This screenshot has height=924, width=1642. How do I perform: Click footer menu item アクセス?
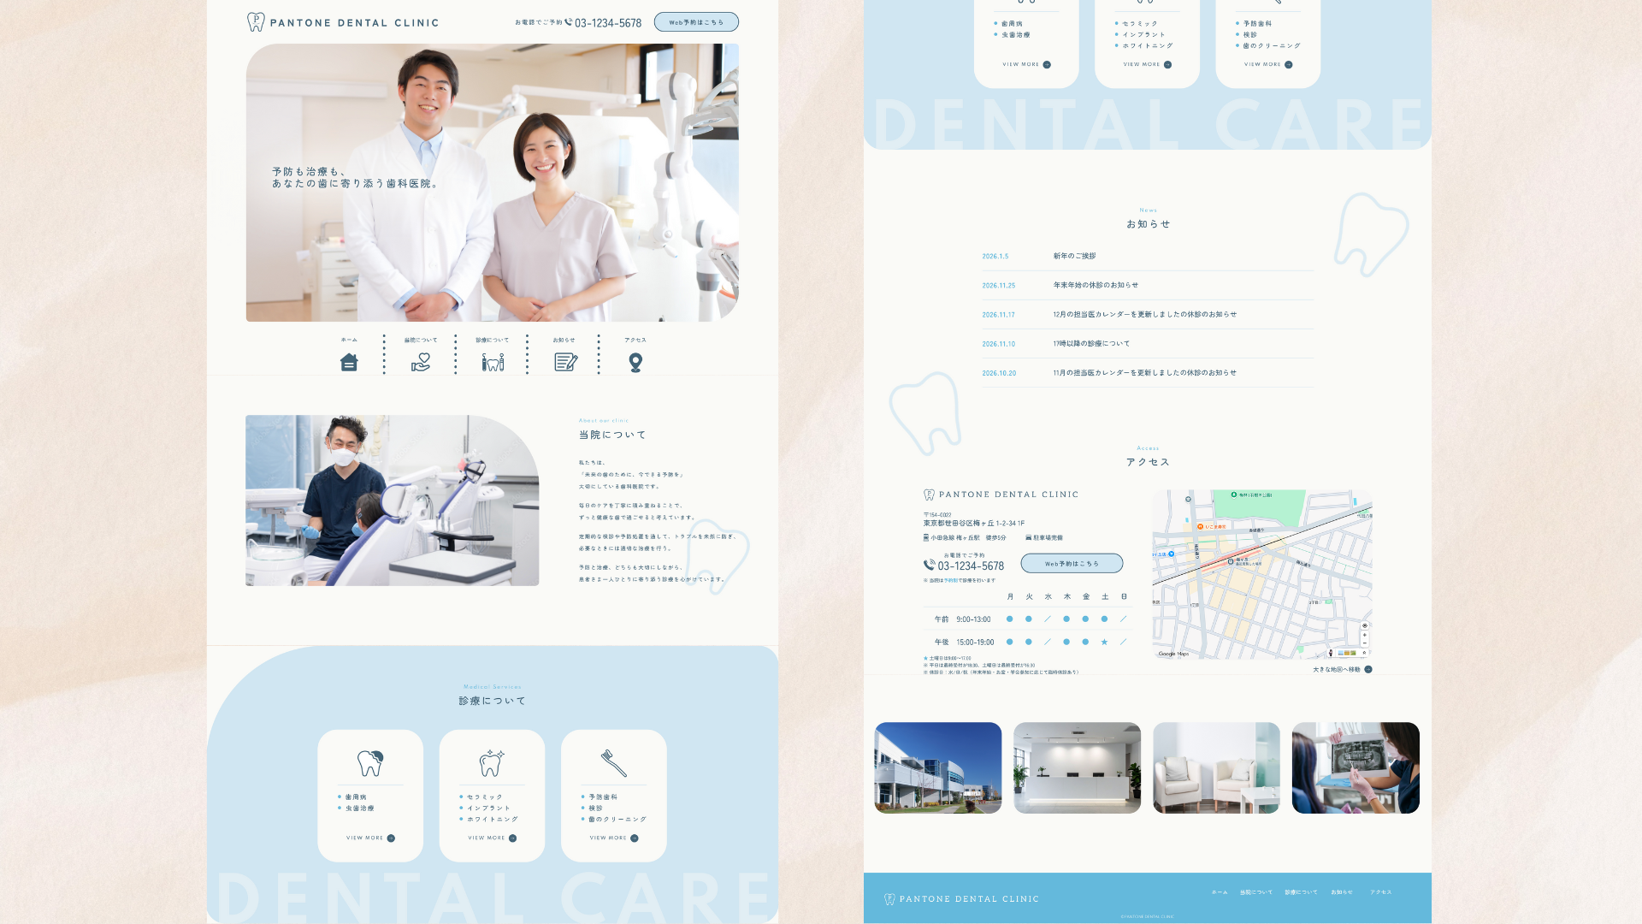(x=1380, y=892)
